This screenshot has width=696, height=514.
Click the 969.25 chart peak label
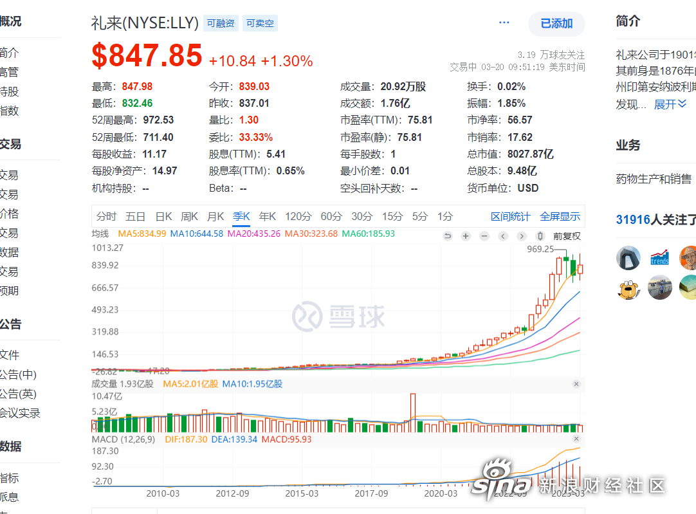(x=540, y=250)
